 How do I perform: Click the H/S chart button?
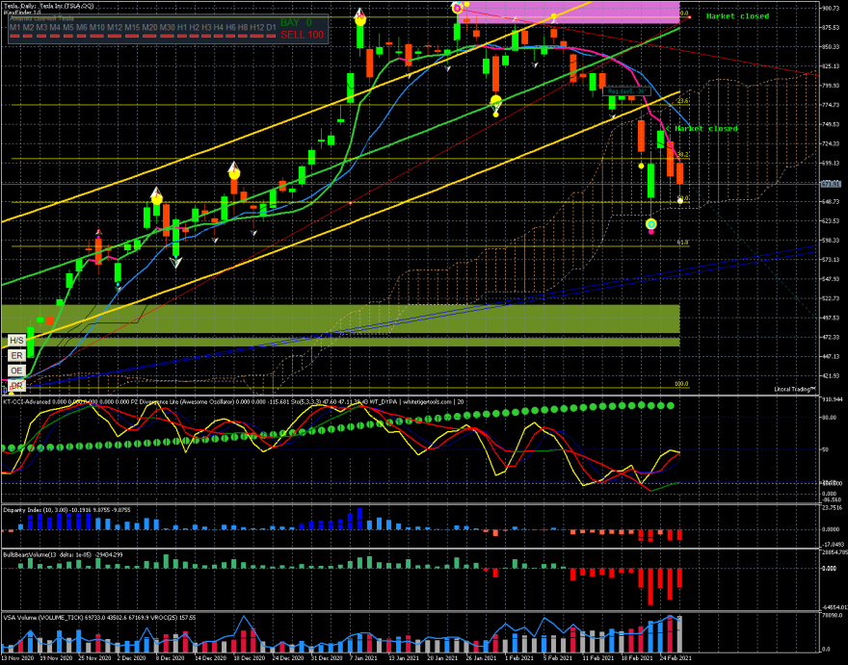pos(16,341)
